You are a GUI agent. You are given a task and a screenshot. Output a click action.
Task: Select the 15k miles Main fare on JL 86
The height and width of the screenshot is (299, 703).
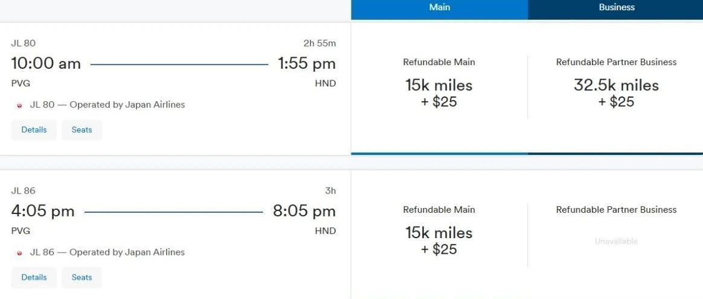point(439,240)
